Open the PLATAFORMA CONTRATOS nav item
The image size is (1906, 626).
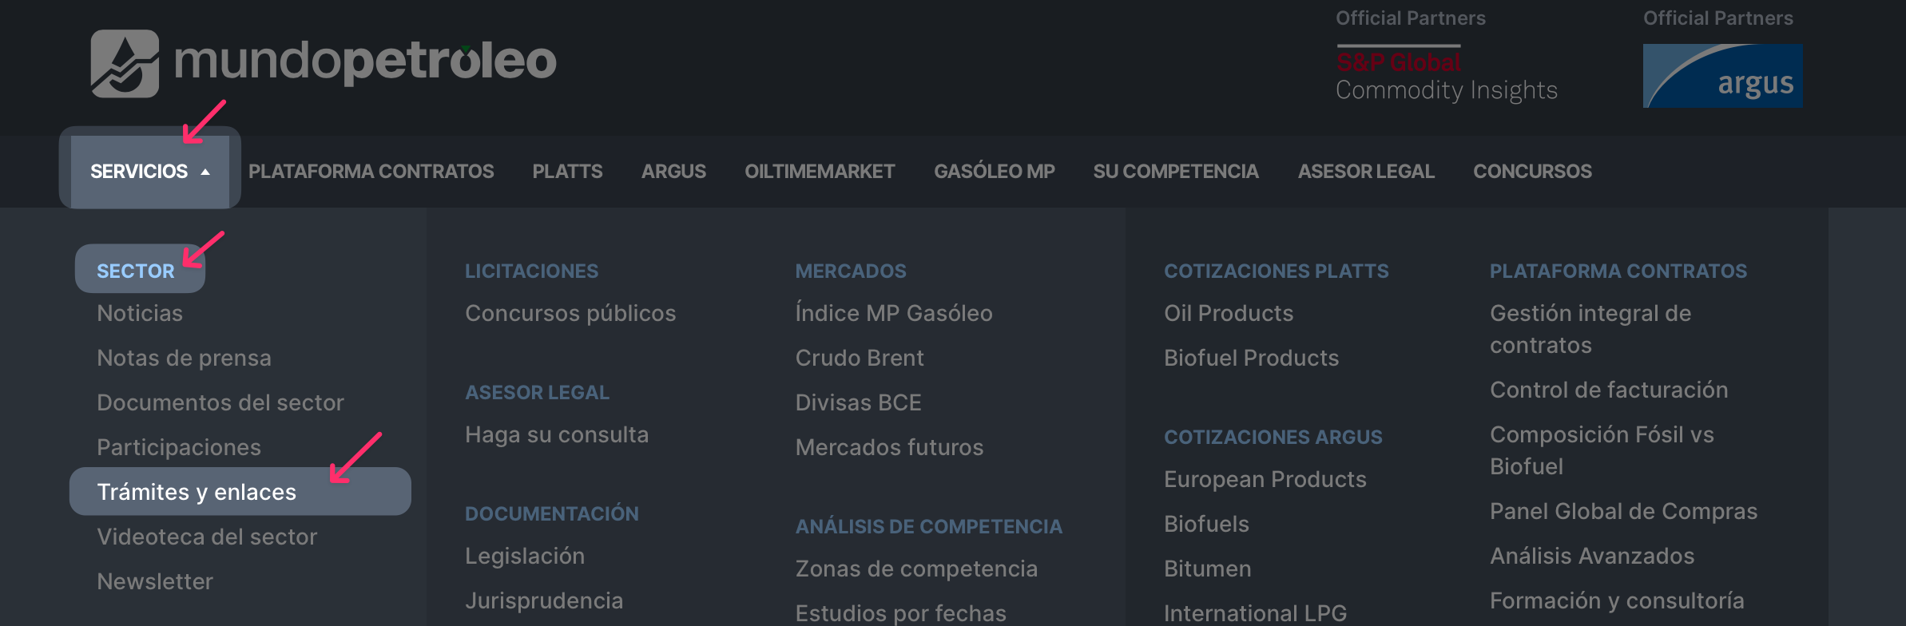tap(371, 171)
